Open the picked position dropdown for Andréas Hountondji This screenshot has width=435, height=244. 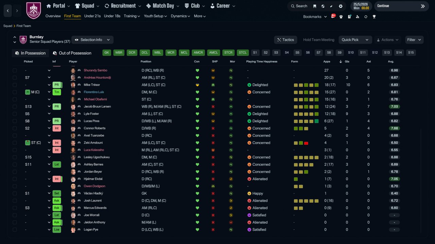(x=49, y=78)
